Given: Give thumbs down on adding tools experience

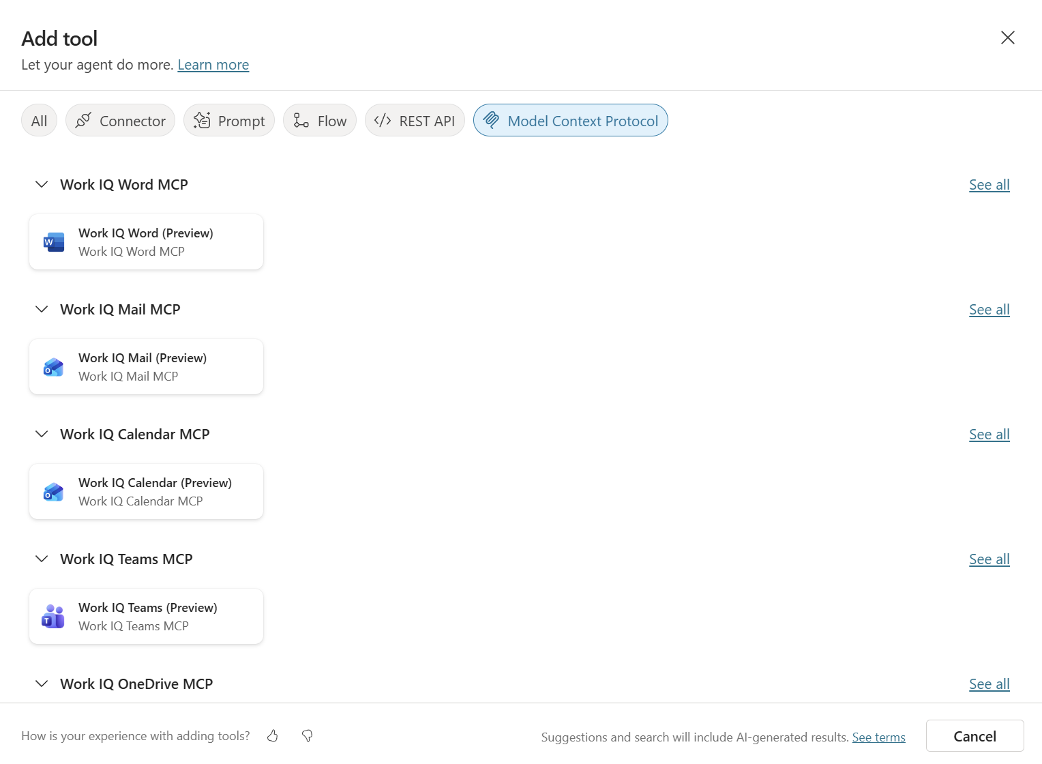Looking at the screenshot, I should tap(307, 736).
